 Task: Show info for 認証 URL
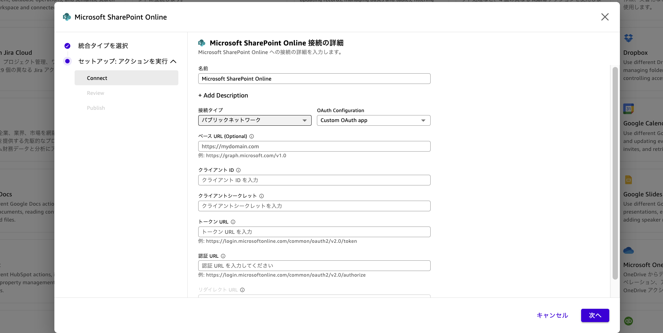223,256
